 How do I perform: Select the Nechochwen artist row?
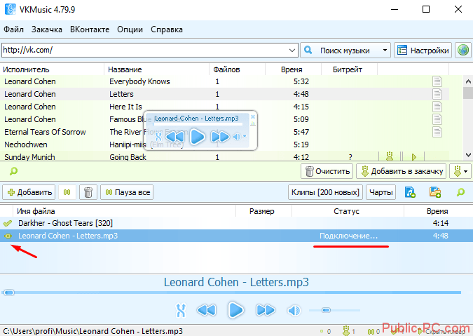click(x=224, y=145)
